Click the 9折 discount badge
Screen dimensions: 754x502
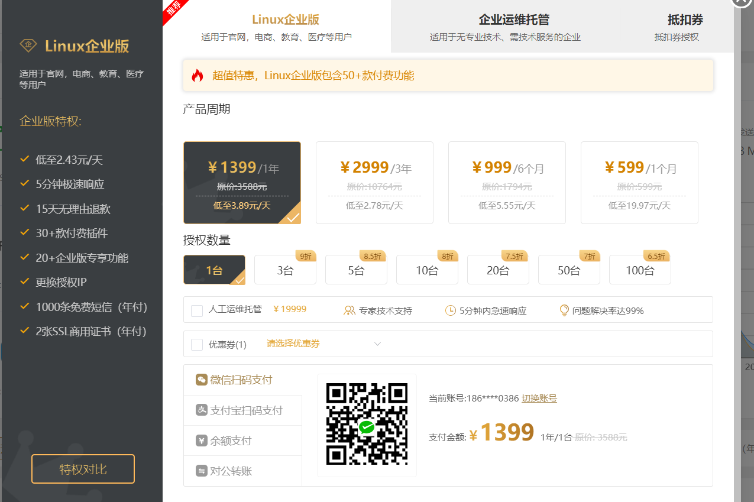tap(306, 256)
